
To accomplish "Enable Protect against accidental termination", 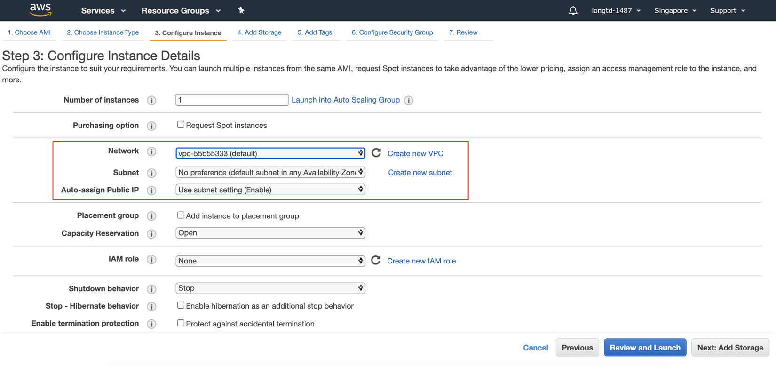I will 181,323.
